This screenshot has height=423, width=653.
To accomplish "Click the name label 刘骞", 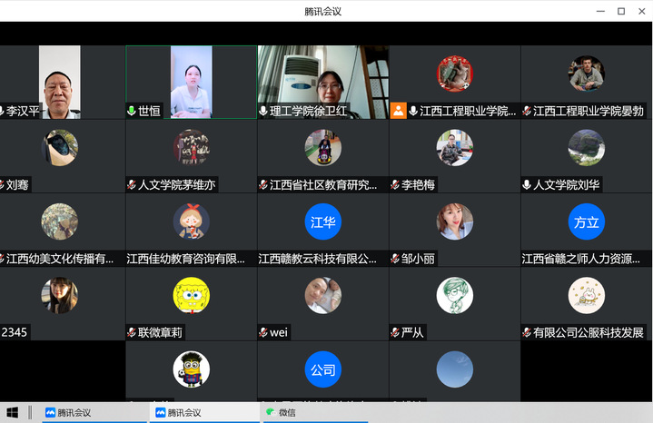I will click(17, 184).
